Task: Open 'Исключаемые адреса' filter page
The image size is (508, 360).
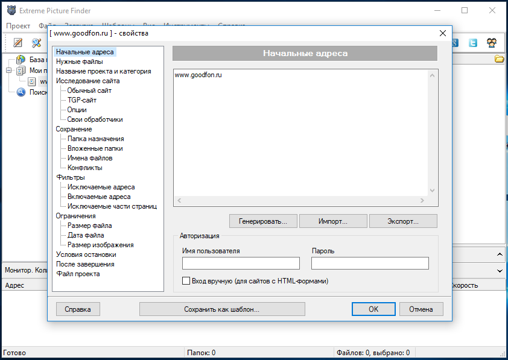Action: pyautogui.click(x=101, y=187)
